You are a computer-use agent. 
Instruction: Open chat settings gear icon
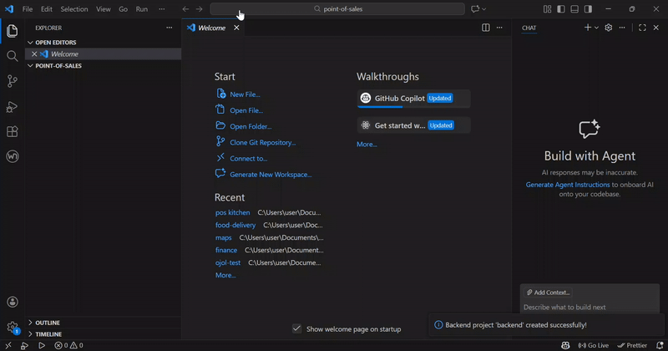(609, 28)
